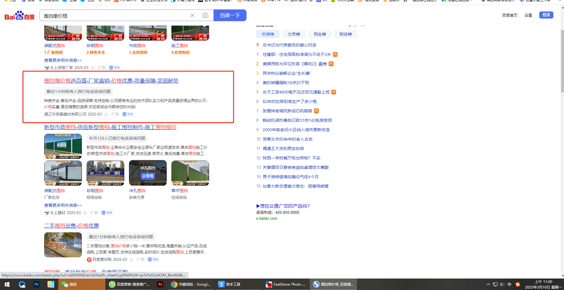The width and height of the screenshot is (564, 290).
Task: Click the top 装配式围挡 thumbnail above 1.厂家直销
Action: (x=63, y=33)
